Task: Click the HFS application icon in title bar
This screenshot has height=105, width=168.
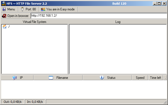Action: (x=4, y=4)
